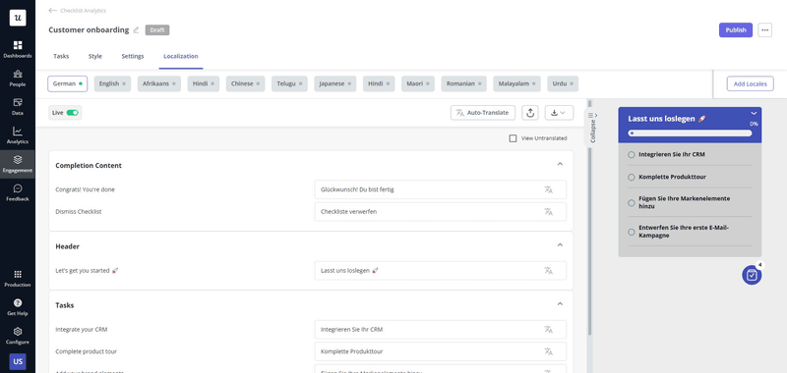The image size is (787, 373).
Task: Select the Afrikaans locale
Action: (159, 83)
